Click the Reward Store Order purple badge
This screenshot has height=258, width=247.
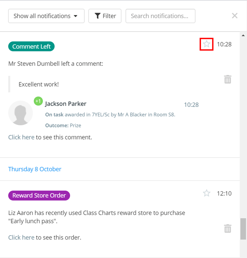[39, 195]
